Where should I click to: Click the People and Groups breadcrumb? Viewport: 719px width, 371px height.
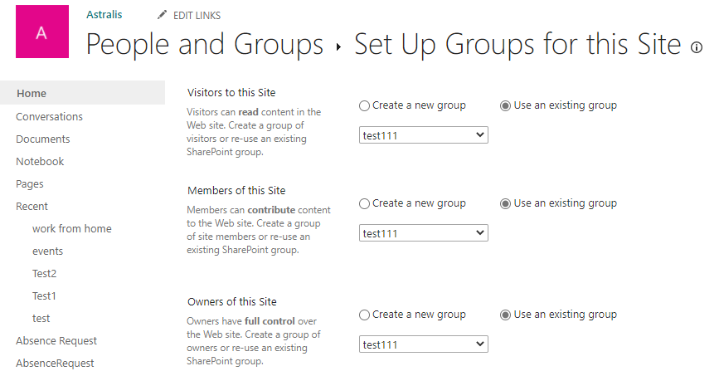pyautogui.click(x=205, y=45)
